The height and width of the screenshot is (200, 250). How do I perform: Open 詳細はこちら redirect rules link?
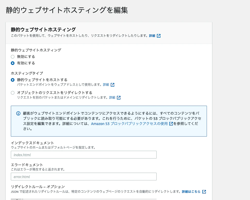coord(191,191)
